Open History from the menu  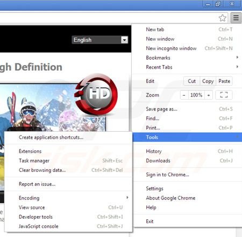click(x=187, y=151)
